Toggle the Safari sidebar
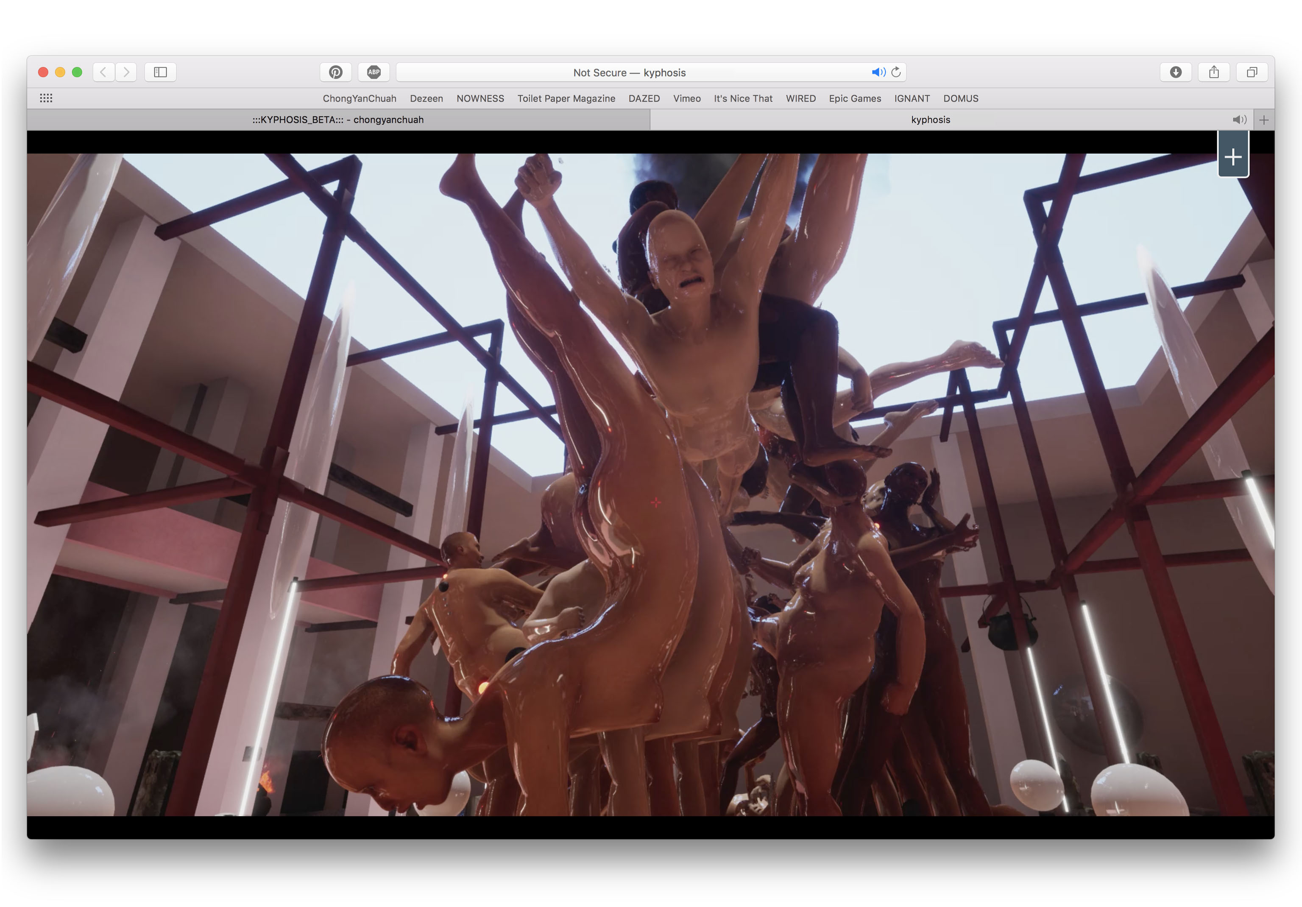This screenshot has width=1302, height=907. coord(161,72)
